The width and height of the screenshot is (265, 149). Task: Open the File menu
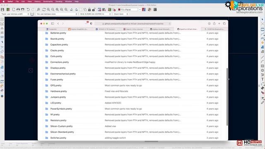coord(17,2)
